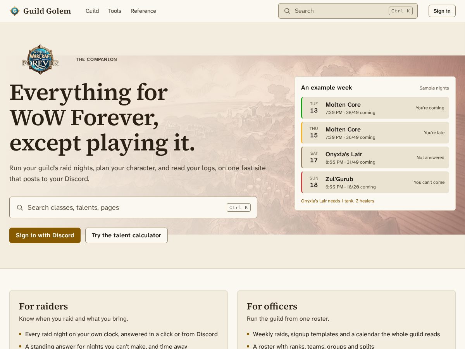Click the World of Warcraft Forever emblem
The width and height of the screenshot is (465, 349).
coord(40,59)
